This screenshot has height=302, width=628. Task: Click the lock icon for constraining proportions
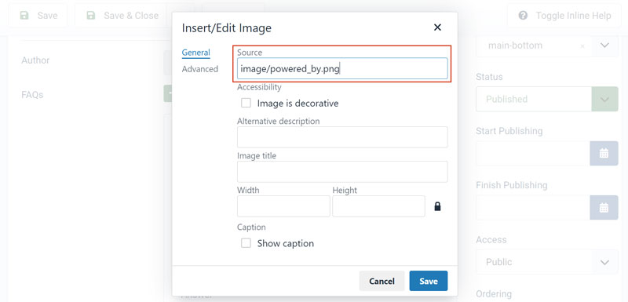click(437, 206)
